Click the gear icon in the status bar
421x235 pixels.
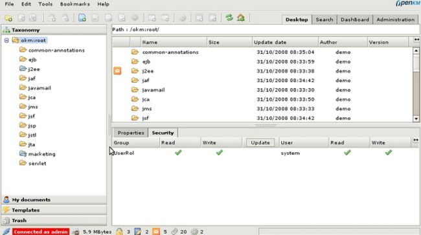coord(194,231)
